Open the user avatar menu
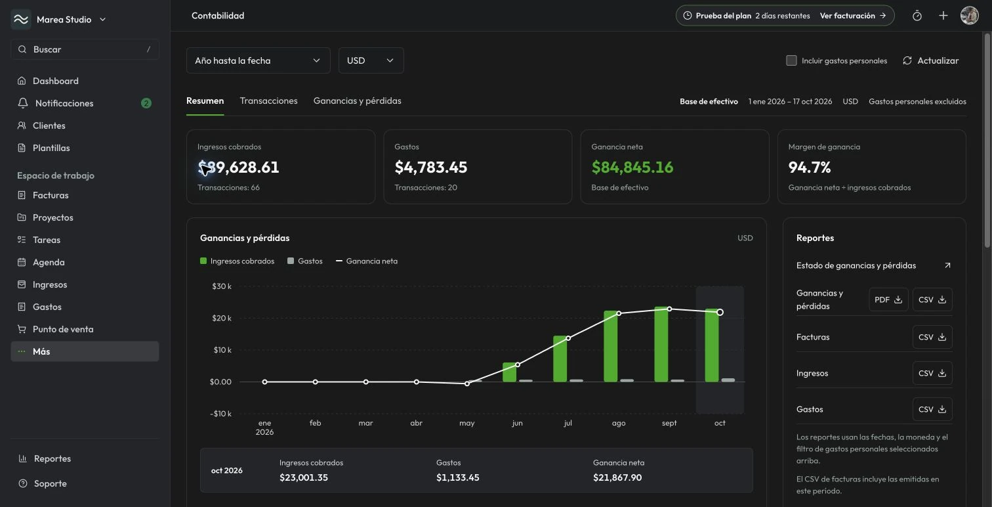 point(970,16)
